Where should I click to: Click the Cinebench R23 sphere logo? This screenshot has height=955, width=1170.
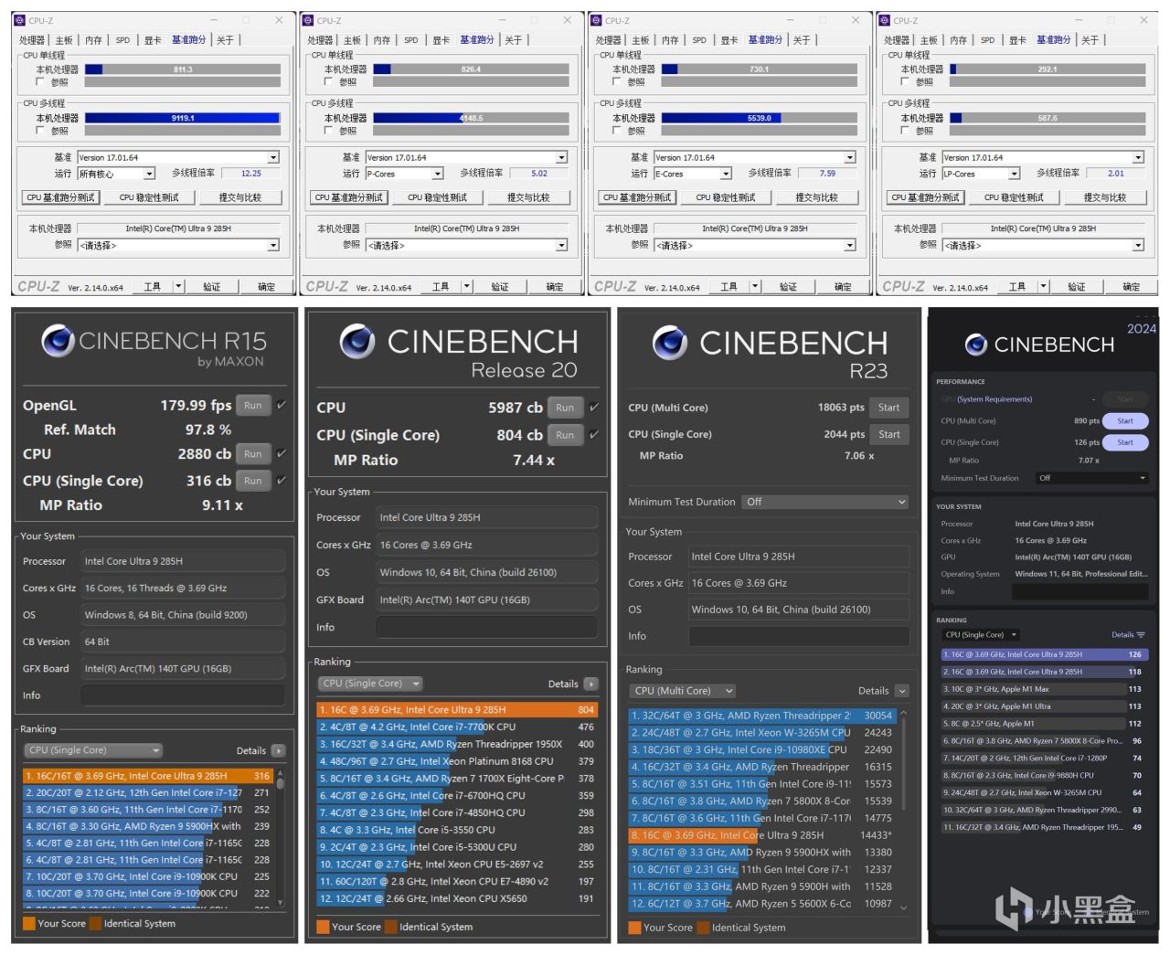[x=670, y=343]
